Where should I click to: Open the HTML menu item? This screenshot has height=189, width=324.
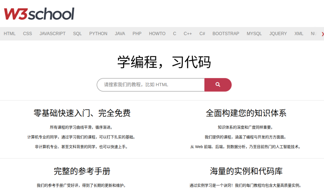pyautogui.click(x=9, y=34)
